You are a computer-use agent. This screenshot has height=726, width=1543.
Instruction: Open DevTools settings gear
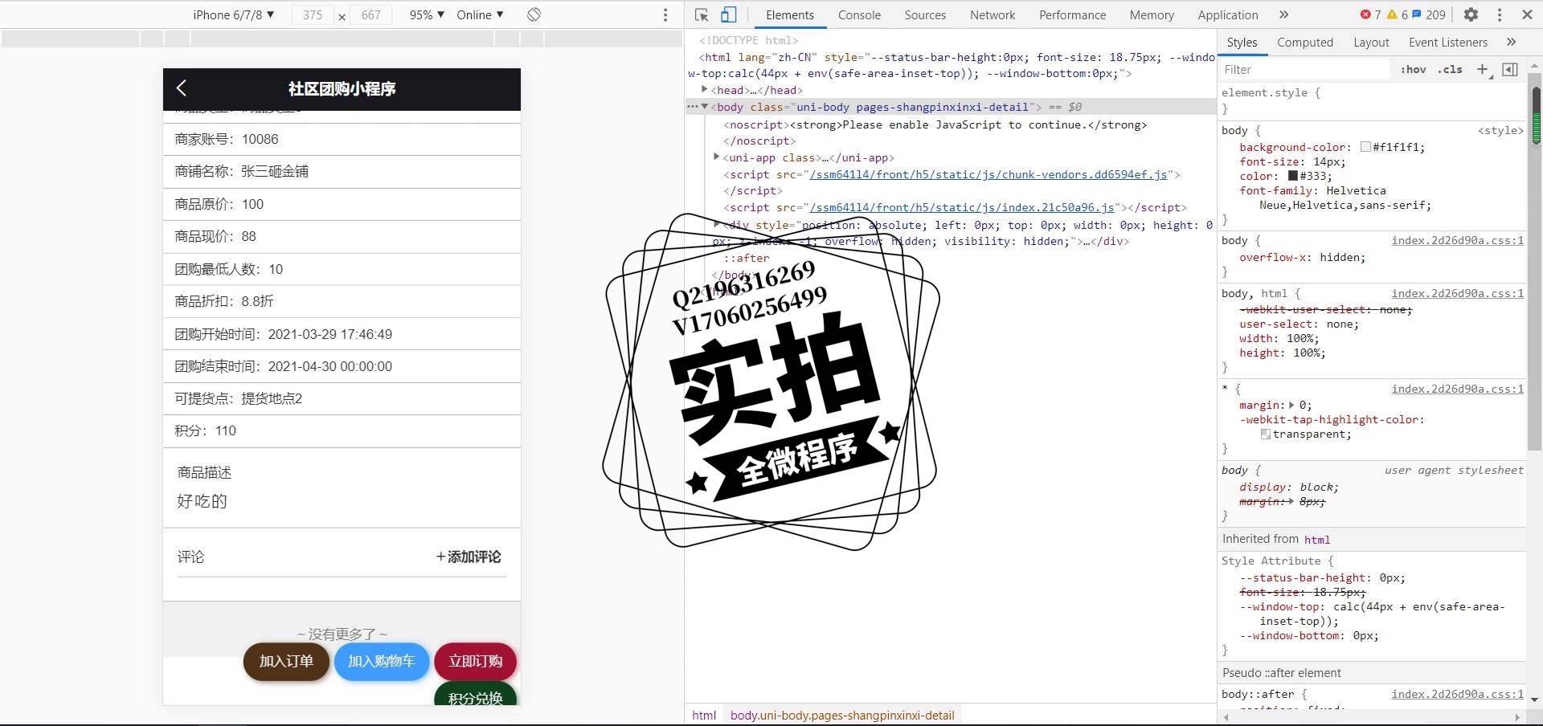[1471, 14]
